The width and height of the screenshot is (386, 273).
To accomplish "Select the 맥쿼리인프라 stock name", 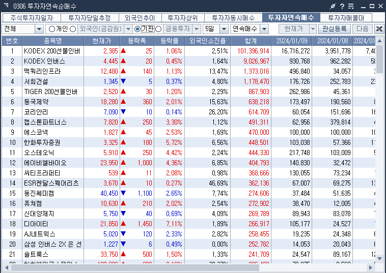I will [x=42, y=71].
